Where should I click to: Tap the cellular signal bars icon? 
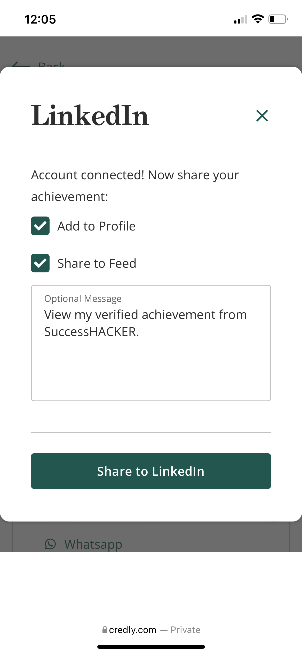tap(241, 19)
